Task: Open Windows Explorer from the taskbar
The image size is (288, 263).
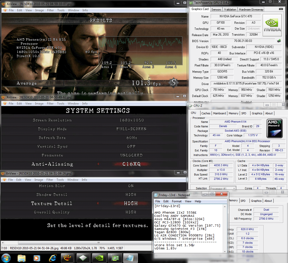Action: pos(22,258)
